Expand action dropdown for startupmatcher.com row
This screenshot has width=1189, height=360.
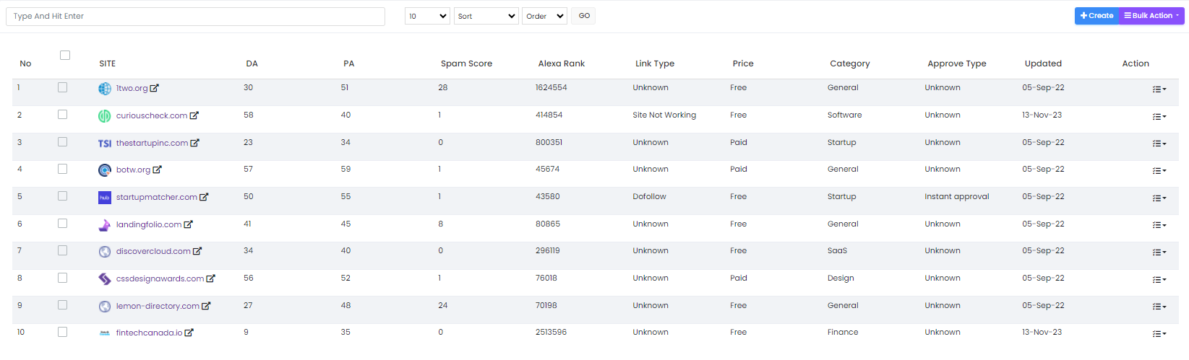tap(1159, 198)
